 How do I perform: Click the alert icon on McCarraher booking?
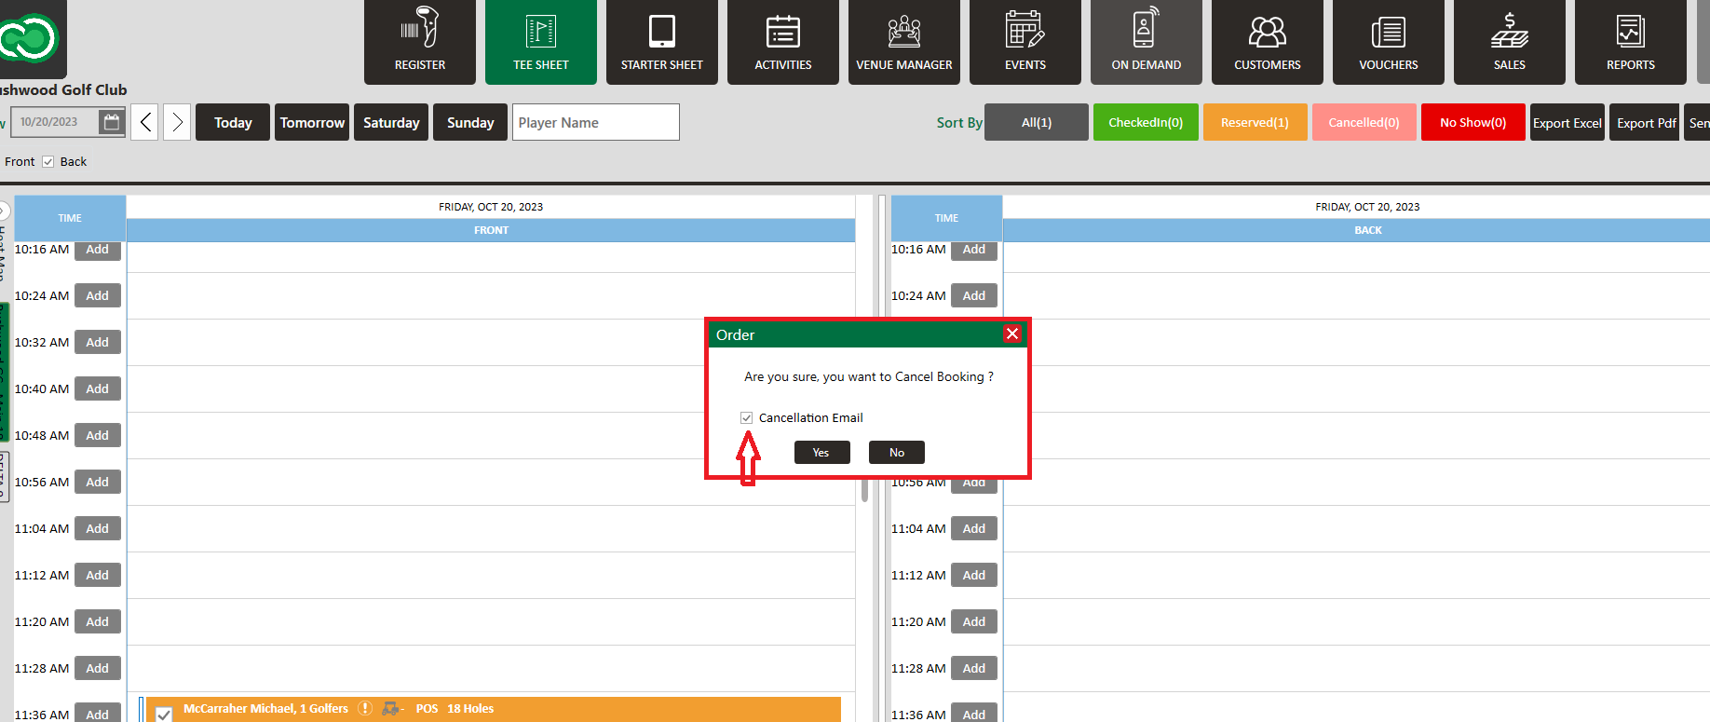click(x=365, y=708)
